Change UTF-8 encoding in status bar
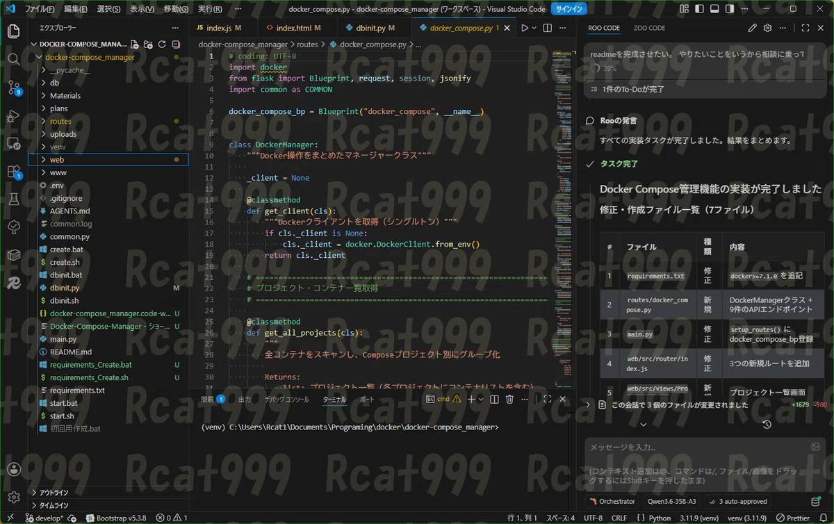834x524 pixels. point(593,518)
